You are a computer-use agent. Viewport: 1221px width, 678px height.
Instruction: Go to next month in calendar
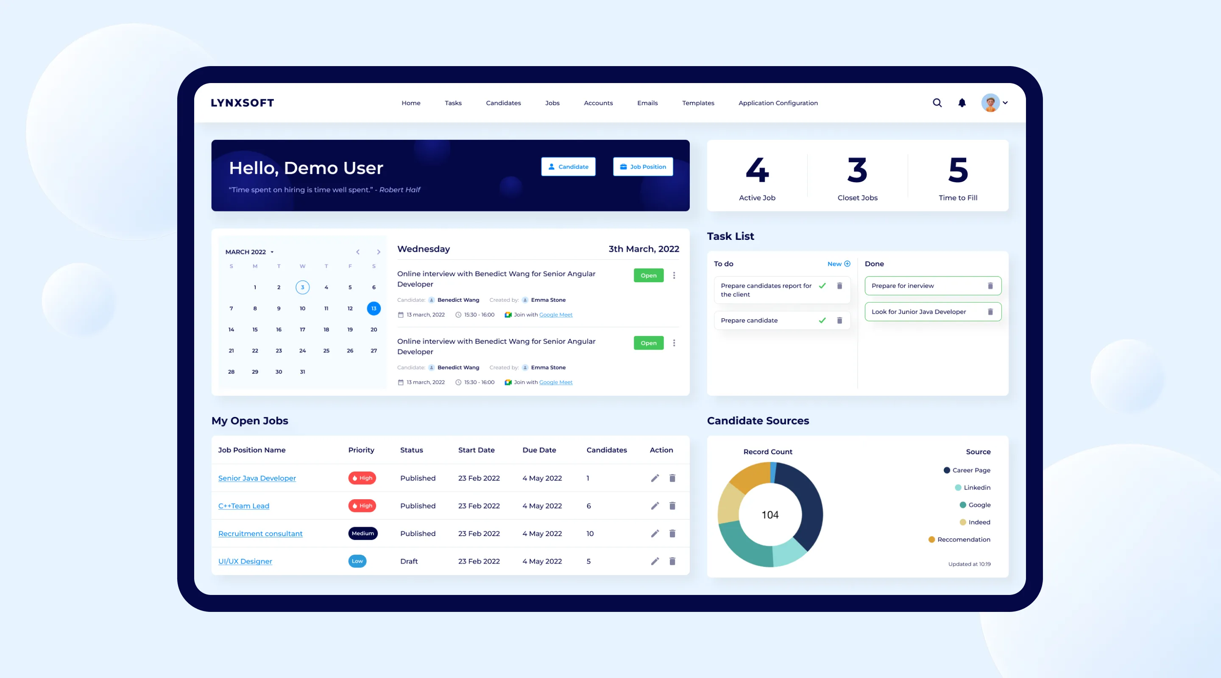[x=378, y=252]
